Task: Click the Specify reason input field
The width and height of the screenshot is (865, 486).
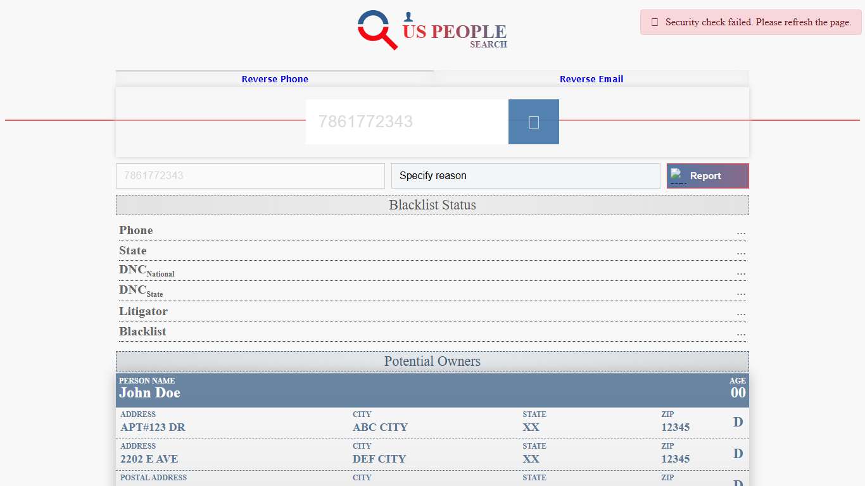Action: click(526, 175)
